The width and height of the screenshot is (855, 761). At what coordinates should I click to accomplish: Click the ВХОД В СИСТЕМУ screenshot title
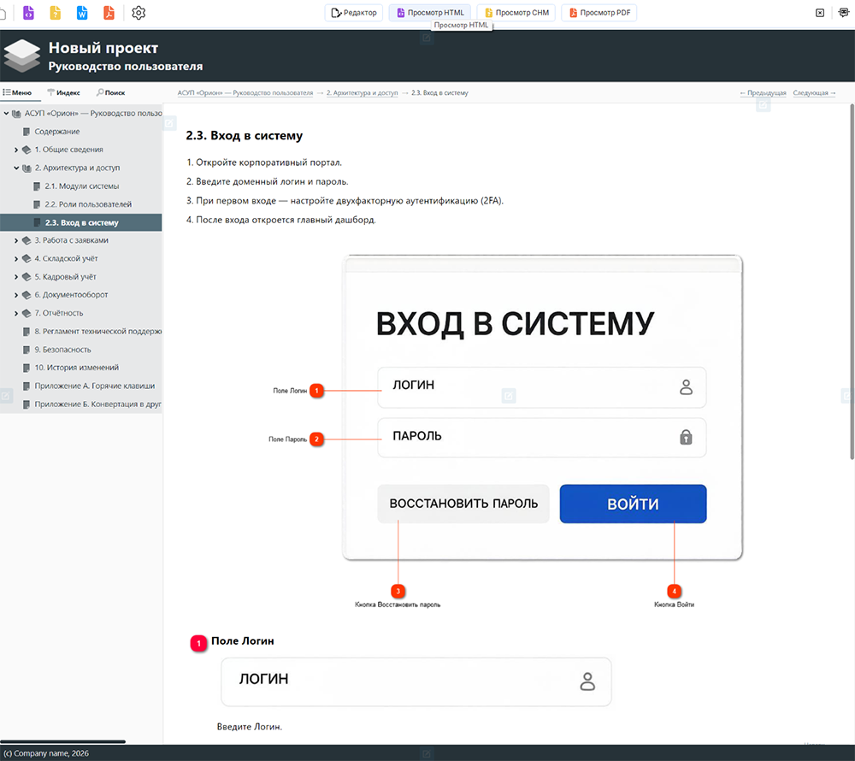coord(515,324)
